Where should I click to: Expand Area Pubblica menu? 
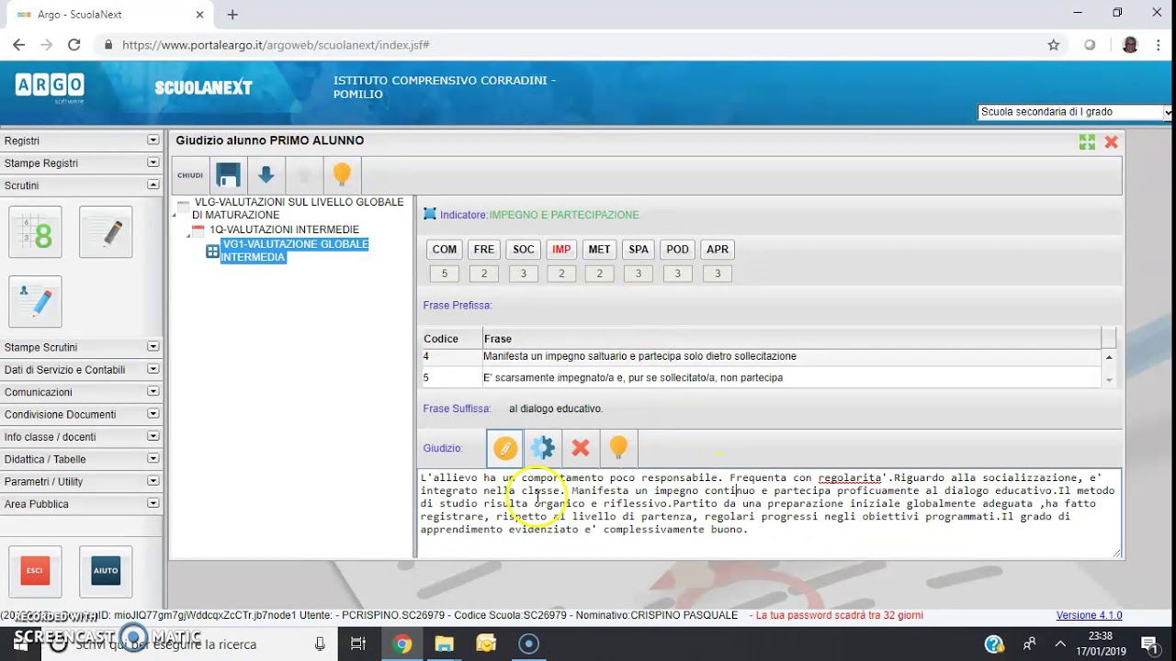coord(153,503)
